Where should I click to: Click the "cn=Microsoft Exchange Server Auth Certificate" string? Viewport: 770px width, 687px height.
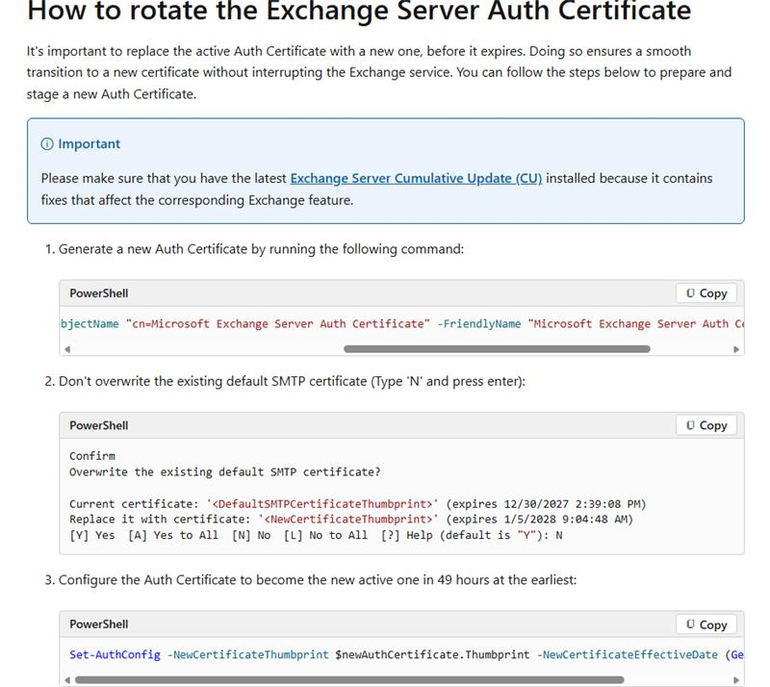point(278,324)
